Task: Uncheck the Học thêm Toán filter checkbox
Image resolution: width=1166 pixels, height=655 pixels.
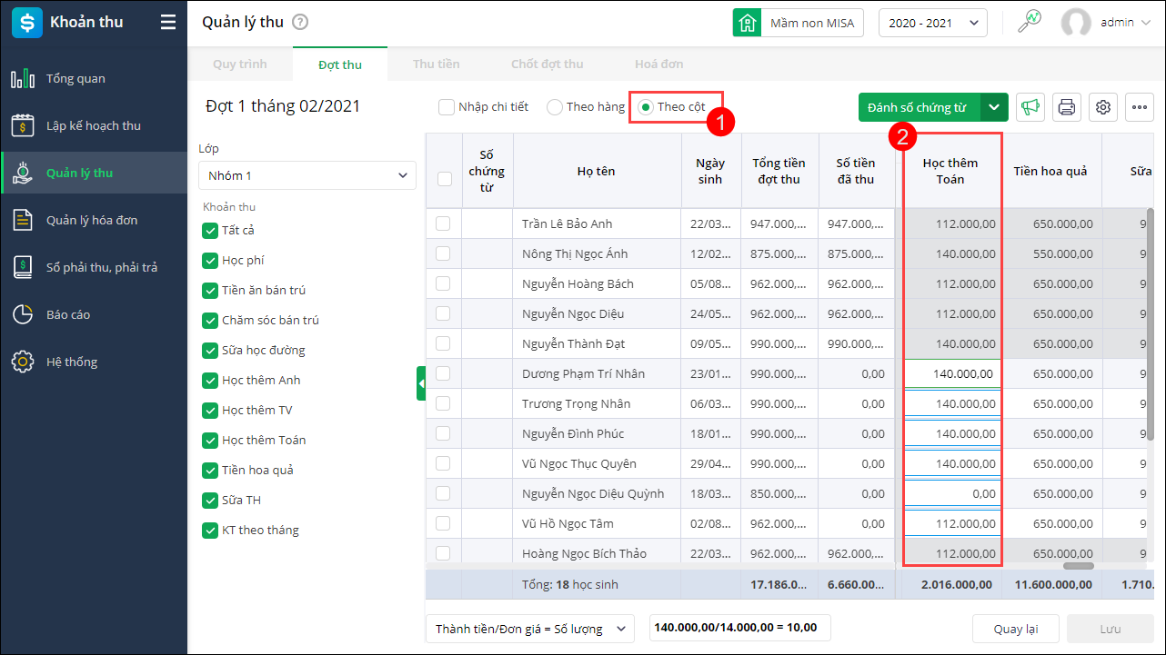Action: [210, 441]
